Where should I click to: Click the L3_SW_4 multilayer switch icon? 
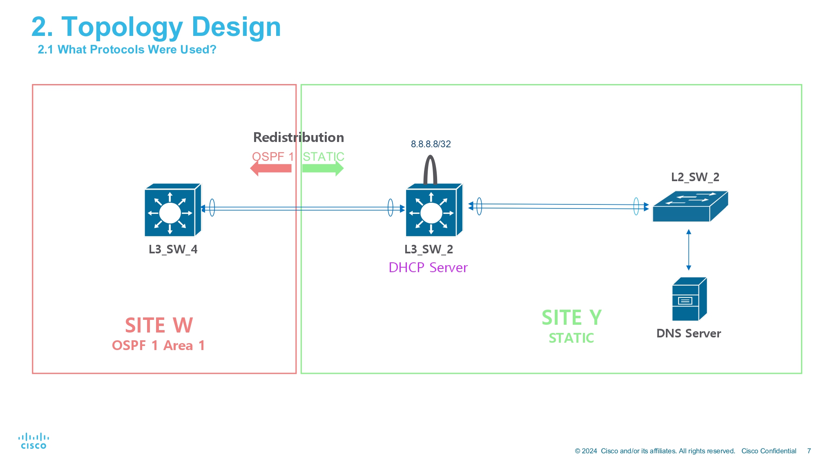(x=173, y=210)
